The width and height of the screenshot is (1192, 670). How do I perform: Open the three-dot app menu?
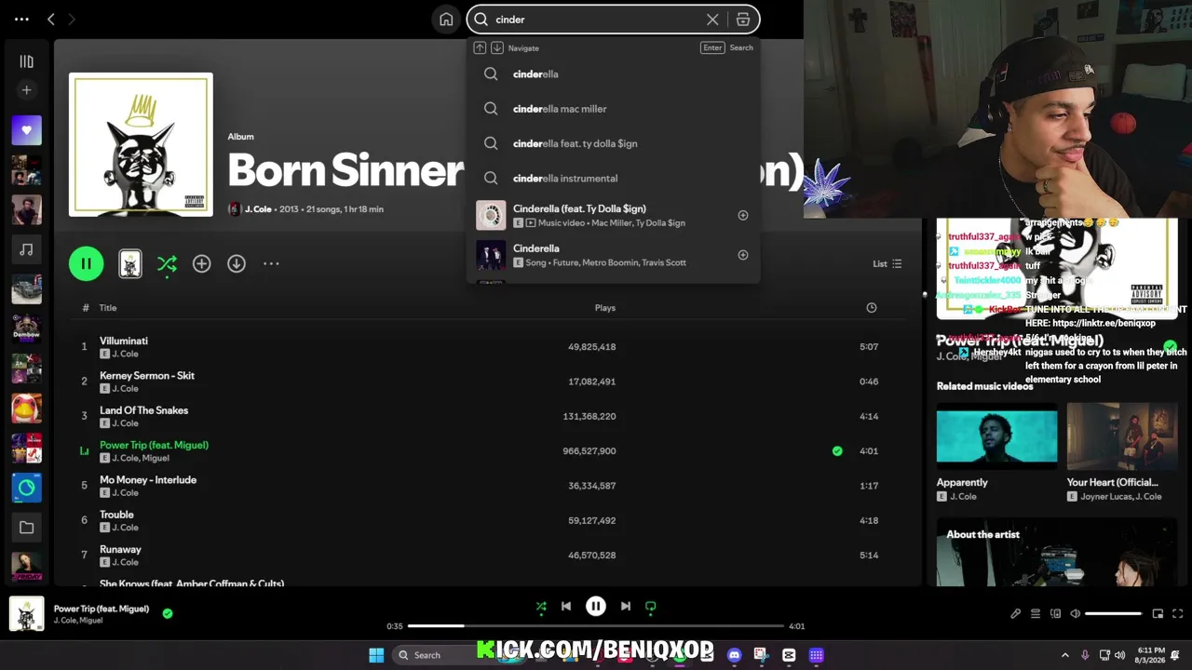[x=21, y=20]
